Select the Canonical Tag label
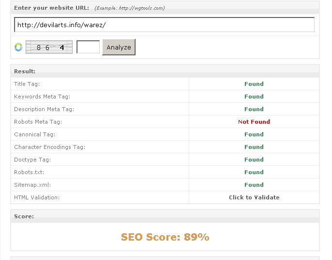This screenshot has width=332, height=260. click(x=35, y=134)
